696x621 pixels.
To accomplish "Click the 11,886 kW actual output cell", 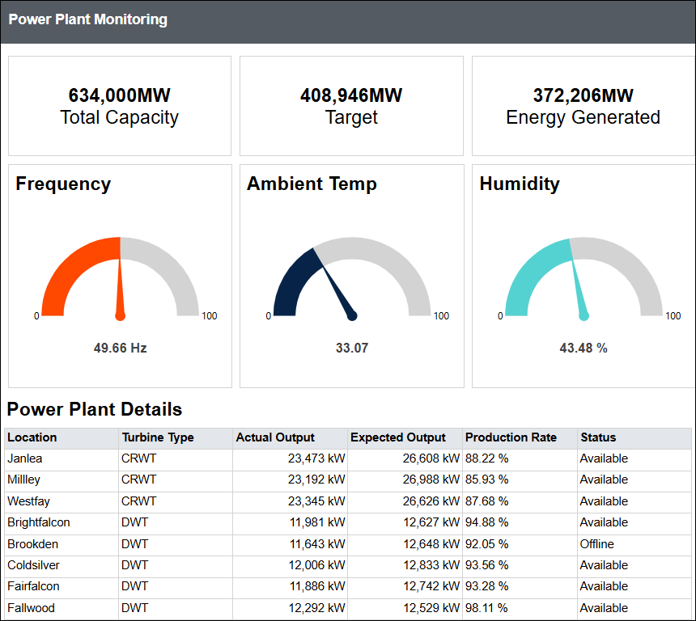I will 291,586.
